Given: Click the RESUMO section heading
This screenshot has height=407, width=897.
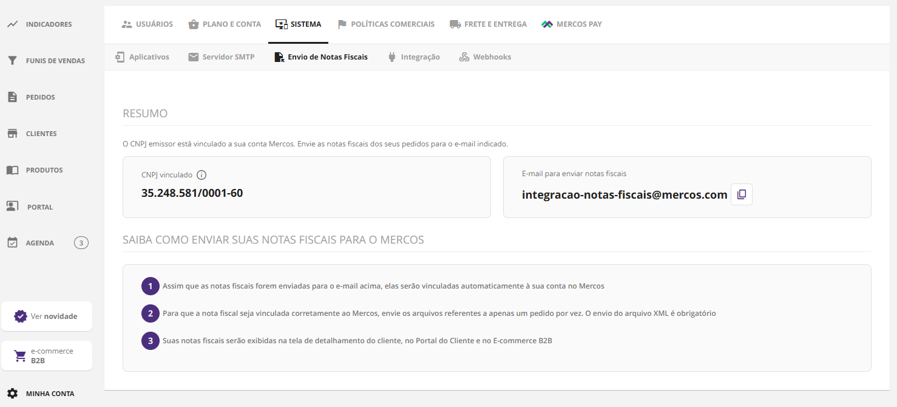Looking at the screenshot, I should (x=145, y=114).
